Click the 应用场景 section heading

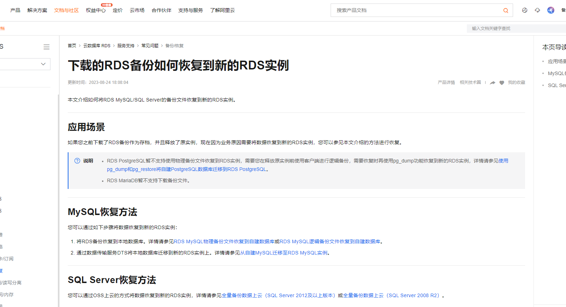(86, 127)
